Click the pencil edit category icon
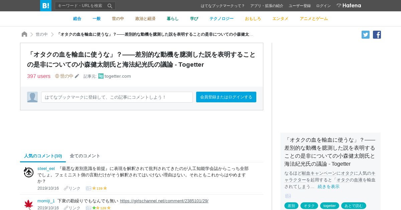Image resolution: width=401 pixels, height=210 pixels. [x=77, y=76]
